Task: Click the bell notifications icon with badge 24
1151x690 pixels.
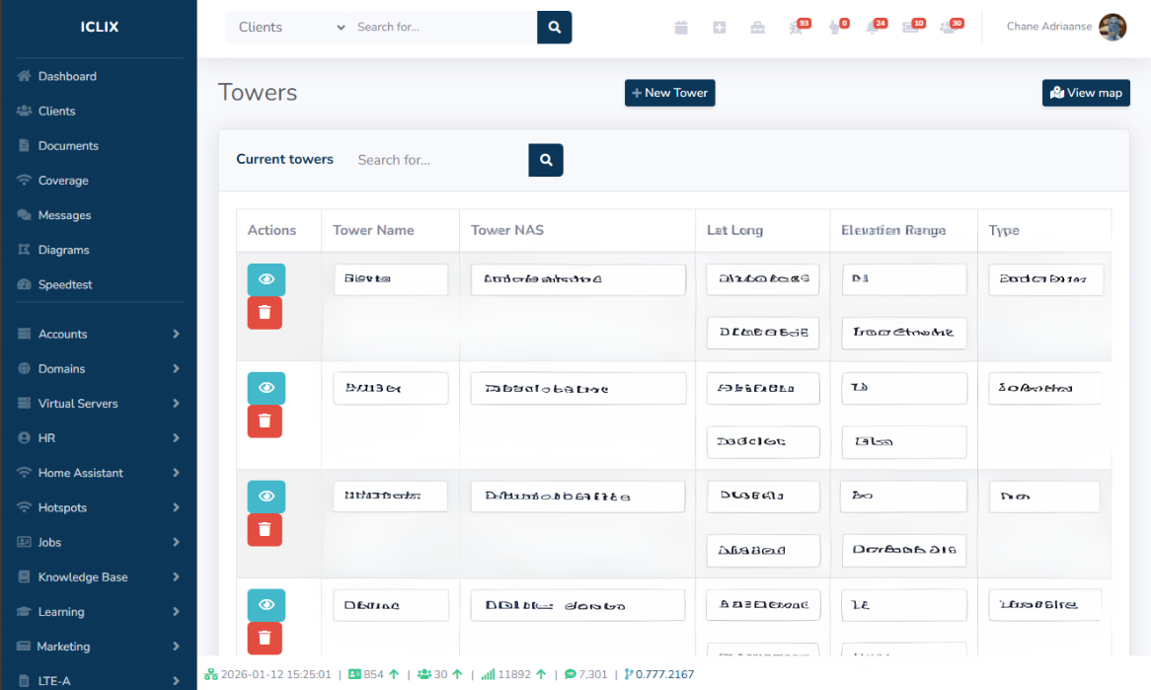Action: [x=873, y=28]
